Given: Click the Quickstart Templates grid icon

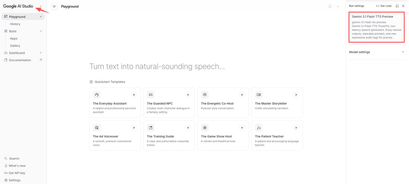Looking at the screenshot, I should [91, 82].
